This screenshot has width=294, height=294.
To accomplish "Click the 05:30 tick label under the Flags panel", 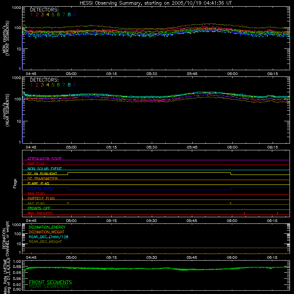I will (x=151, y=221).
